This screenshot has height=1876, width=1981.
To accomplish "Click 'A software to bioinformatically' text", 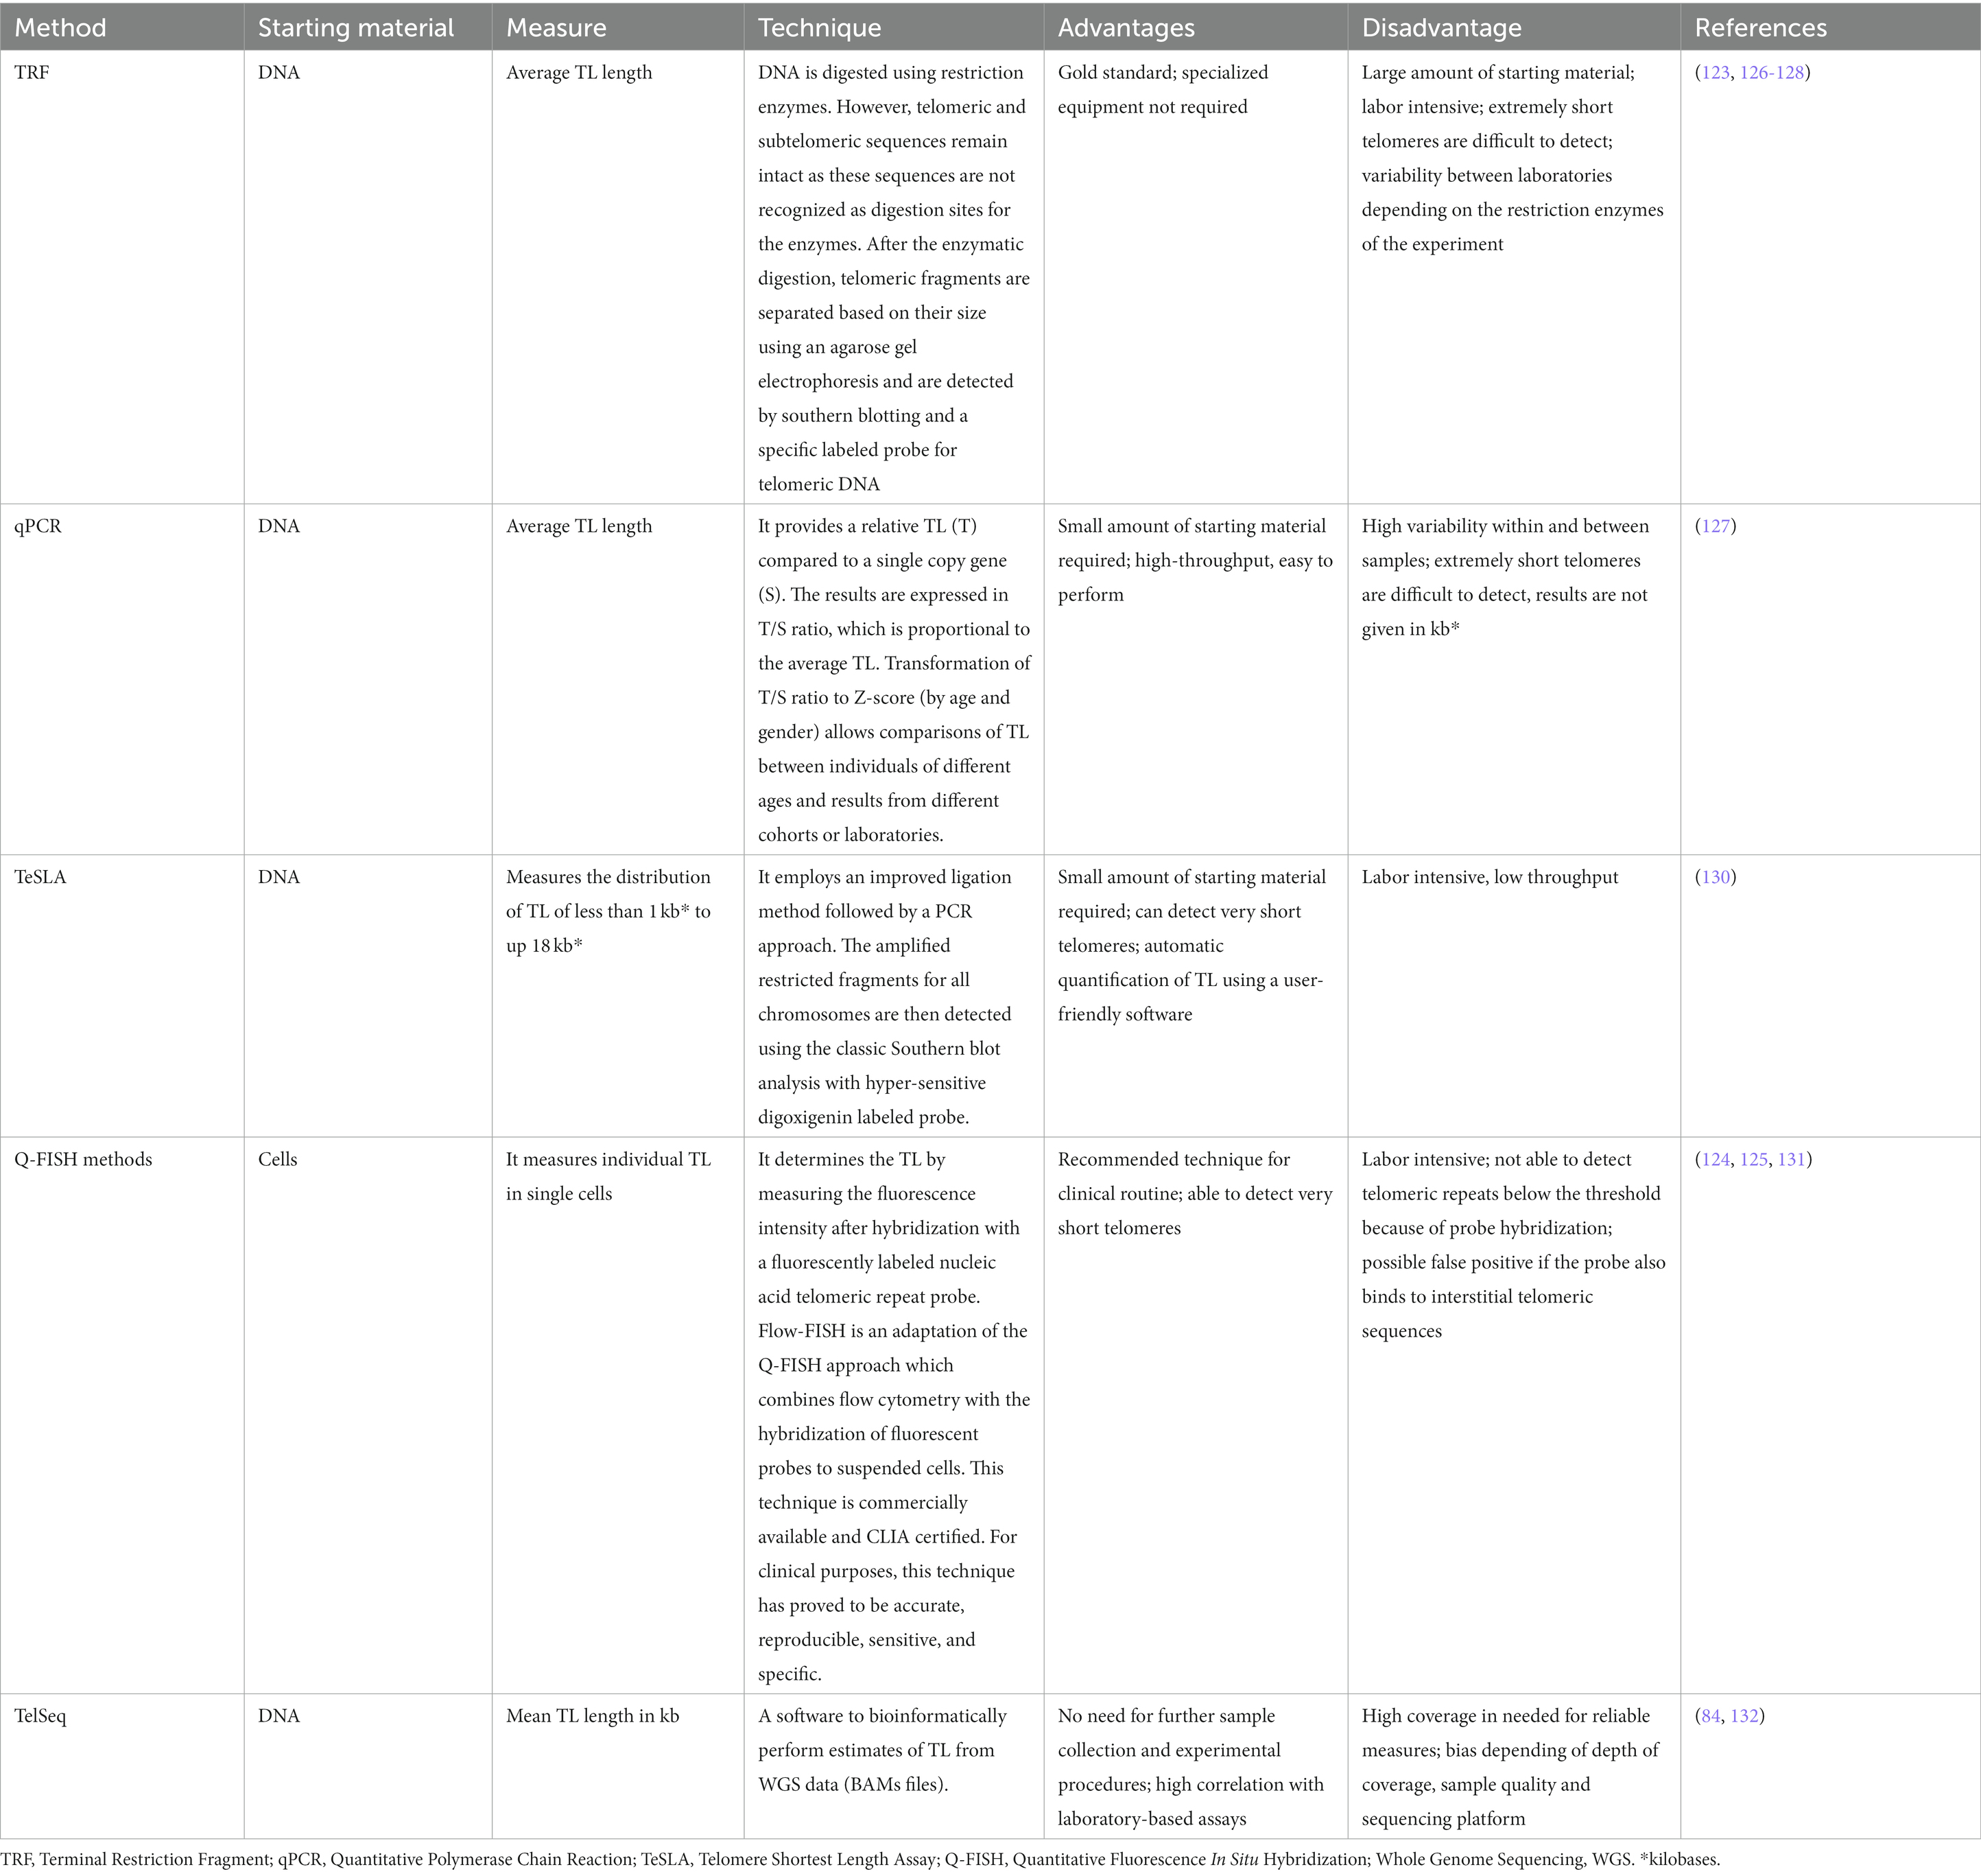I will [x=881, y=1716].
